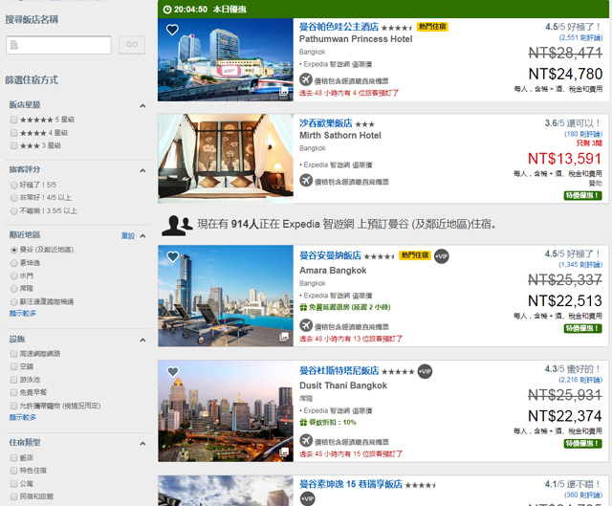The width and height of the screenshot is (612, 506).
Task: Collapse the 設施 filter section
Action: point(142,341)
